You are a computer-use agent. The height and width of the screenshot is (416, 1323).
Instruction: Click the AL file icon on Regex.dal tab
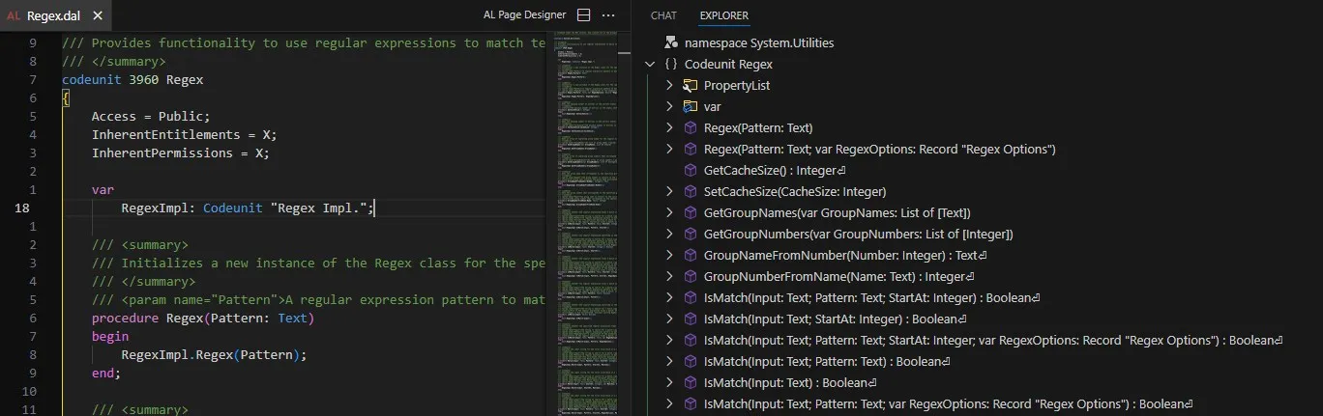click(x=14, y=15)
